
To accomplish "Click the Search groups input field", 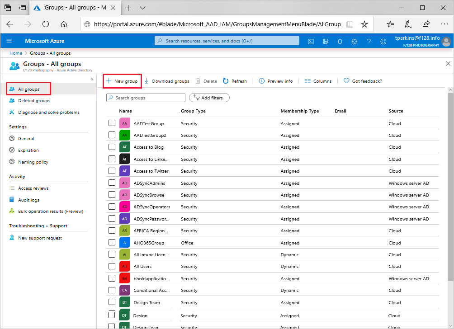I will pyautogui.click(x=146, y=98).
